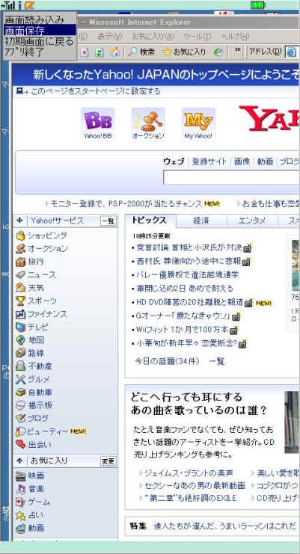Select 画面読み込み in the popup menu
300x554 pixels.
pyautogui.click(x=34, y=19)
